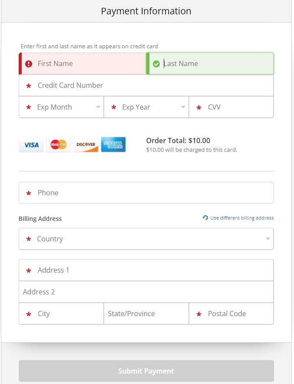The image size is (294, 384).
Task: Expand the Country dropdown
Action: tap(146, 239)
